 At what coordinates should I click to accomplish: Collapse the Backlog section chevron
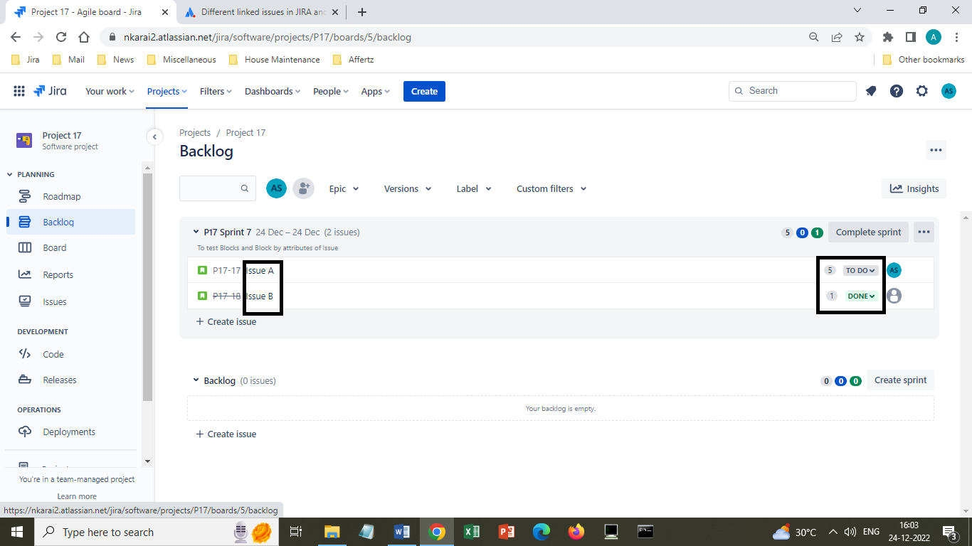tap(196, 380)
